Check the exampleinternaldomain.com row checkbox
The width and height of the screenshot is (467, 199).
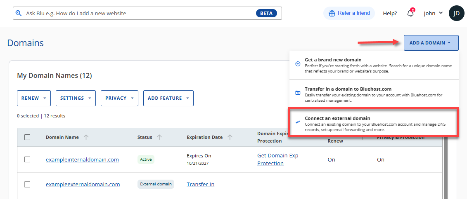click(x=27, y=159)
